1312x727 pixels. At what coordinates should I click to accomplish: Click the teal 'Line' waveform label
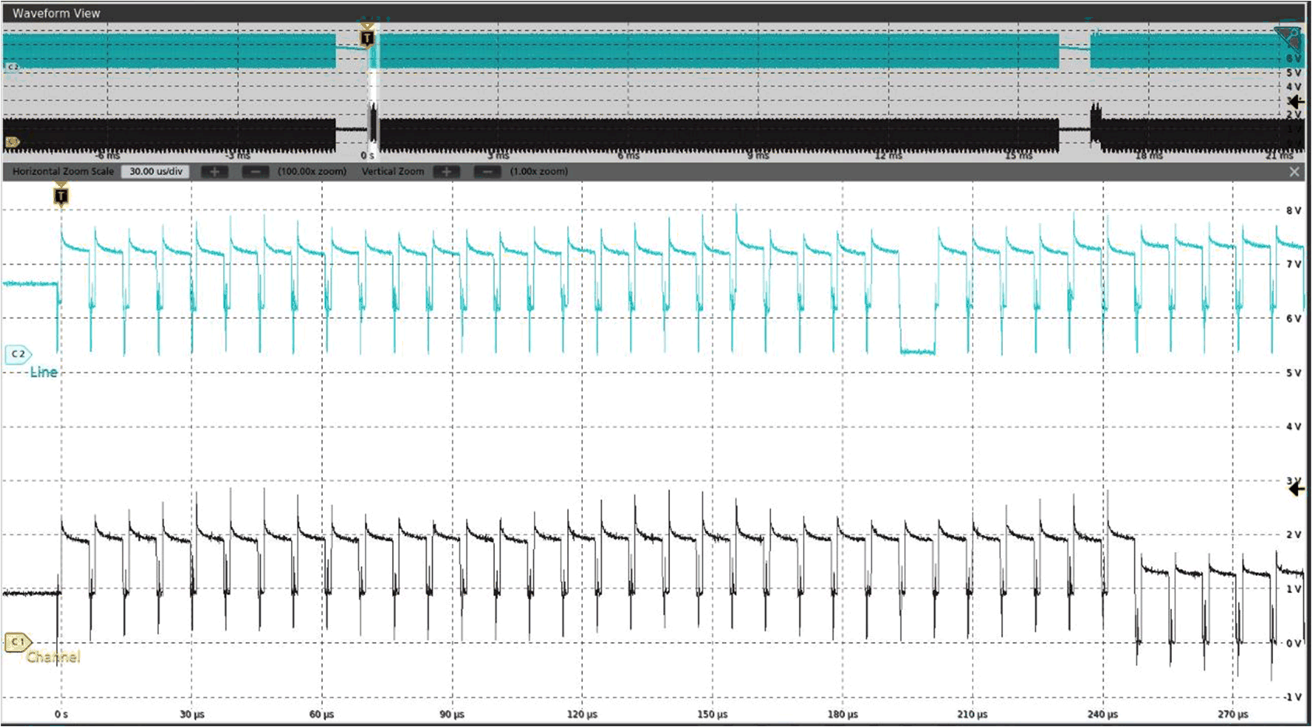[44, 373]
